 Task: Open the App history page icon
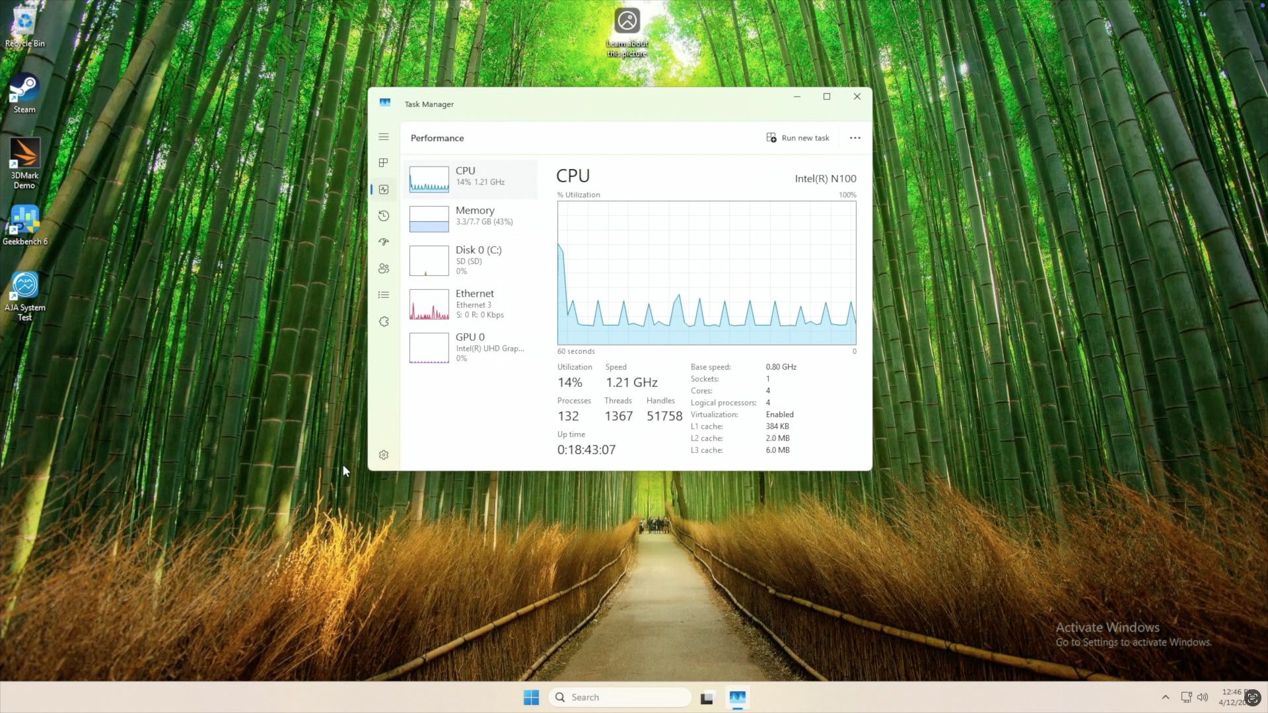pyautogui.click(x=384, y=216)
